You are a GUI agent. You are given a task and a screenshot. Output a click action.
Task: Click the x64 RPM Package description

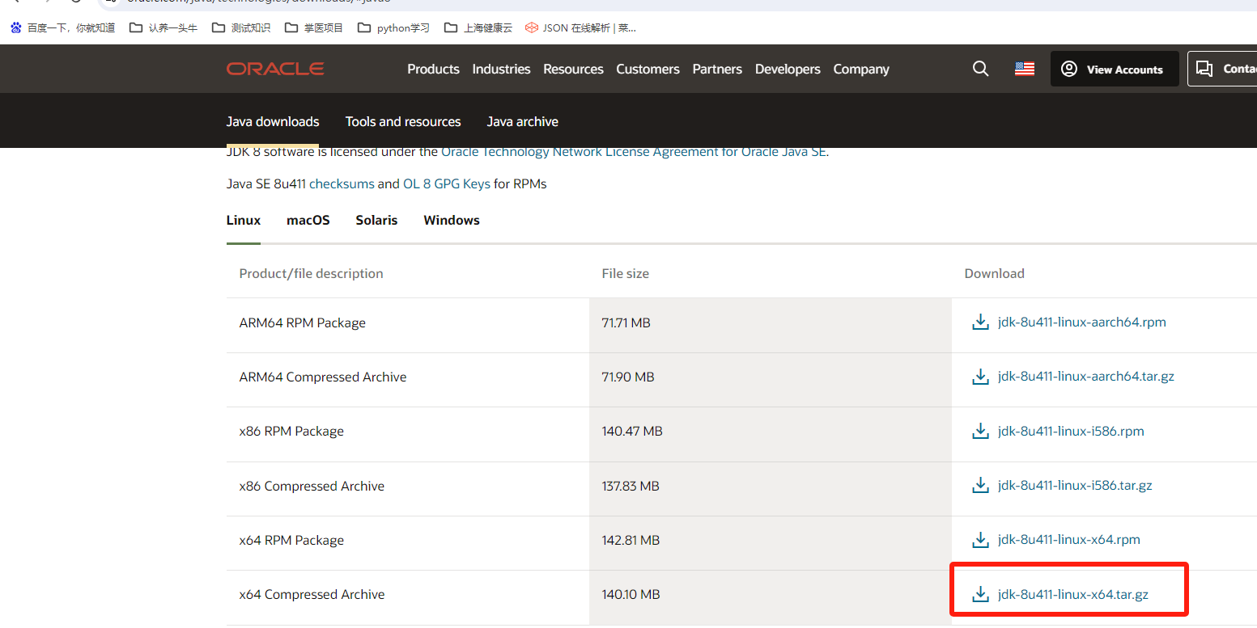[291, 541]
